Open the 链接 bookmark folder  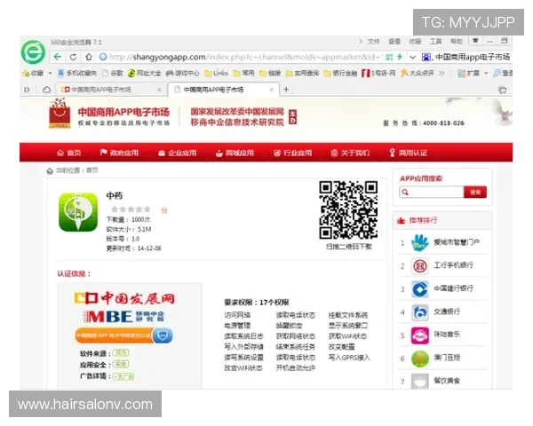click(270, 73)
